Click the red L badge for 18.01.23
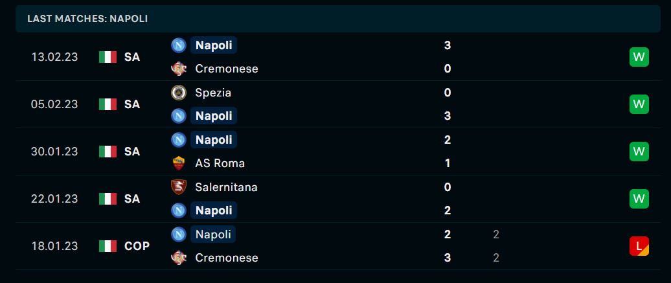 pos(639,246)
